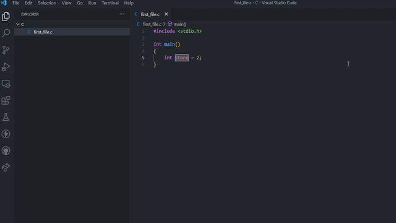Open the Testing flask icon
This screenshot has height=223, width=396.
[x=6, y=117]
